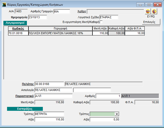The image size is (164, 128).
Task: Open the Επιλογές button
Action: [151, 22]
